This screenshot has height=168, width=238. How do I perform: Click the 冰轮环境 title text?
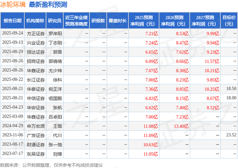(x=13, y=5)
